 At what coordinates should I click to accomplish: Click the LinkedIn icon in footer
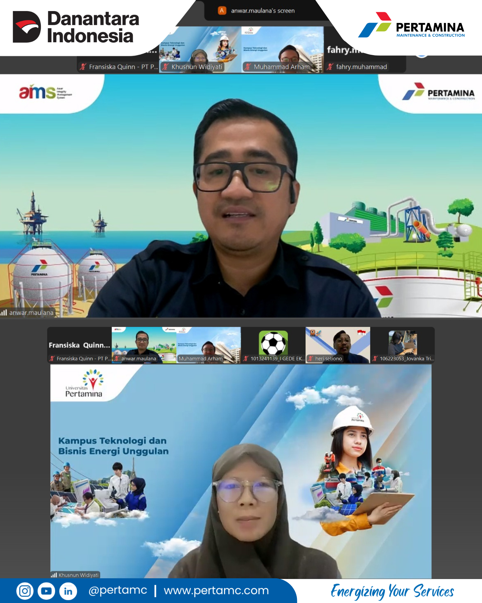(68, 591)
